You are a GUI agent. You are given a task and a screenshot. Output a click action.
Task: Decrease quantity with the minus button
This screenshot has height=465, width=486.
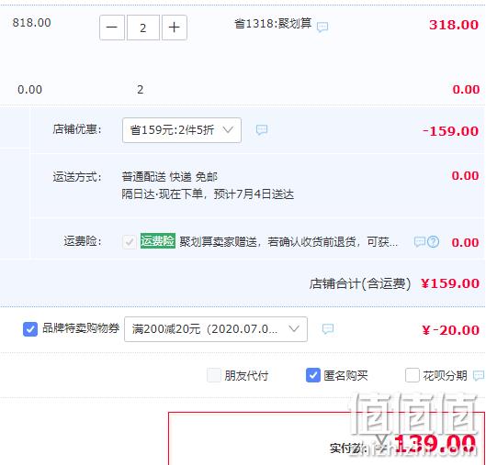(x=112, y=28)
